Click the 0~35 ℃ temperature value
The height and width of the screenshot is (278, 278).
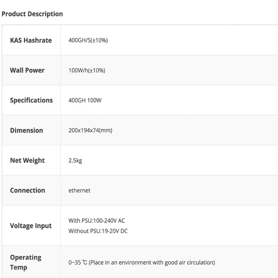click(x=78, y=262)
